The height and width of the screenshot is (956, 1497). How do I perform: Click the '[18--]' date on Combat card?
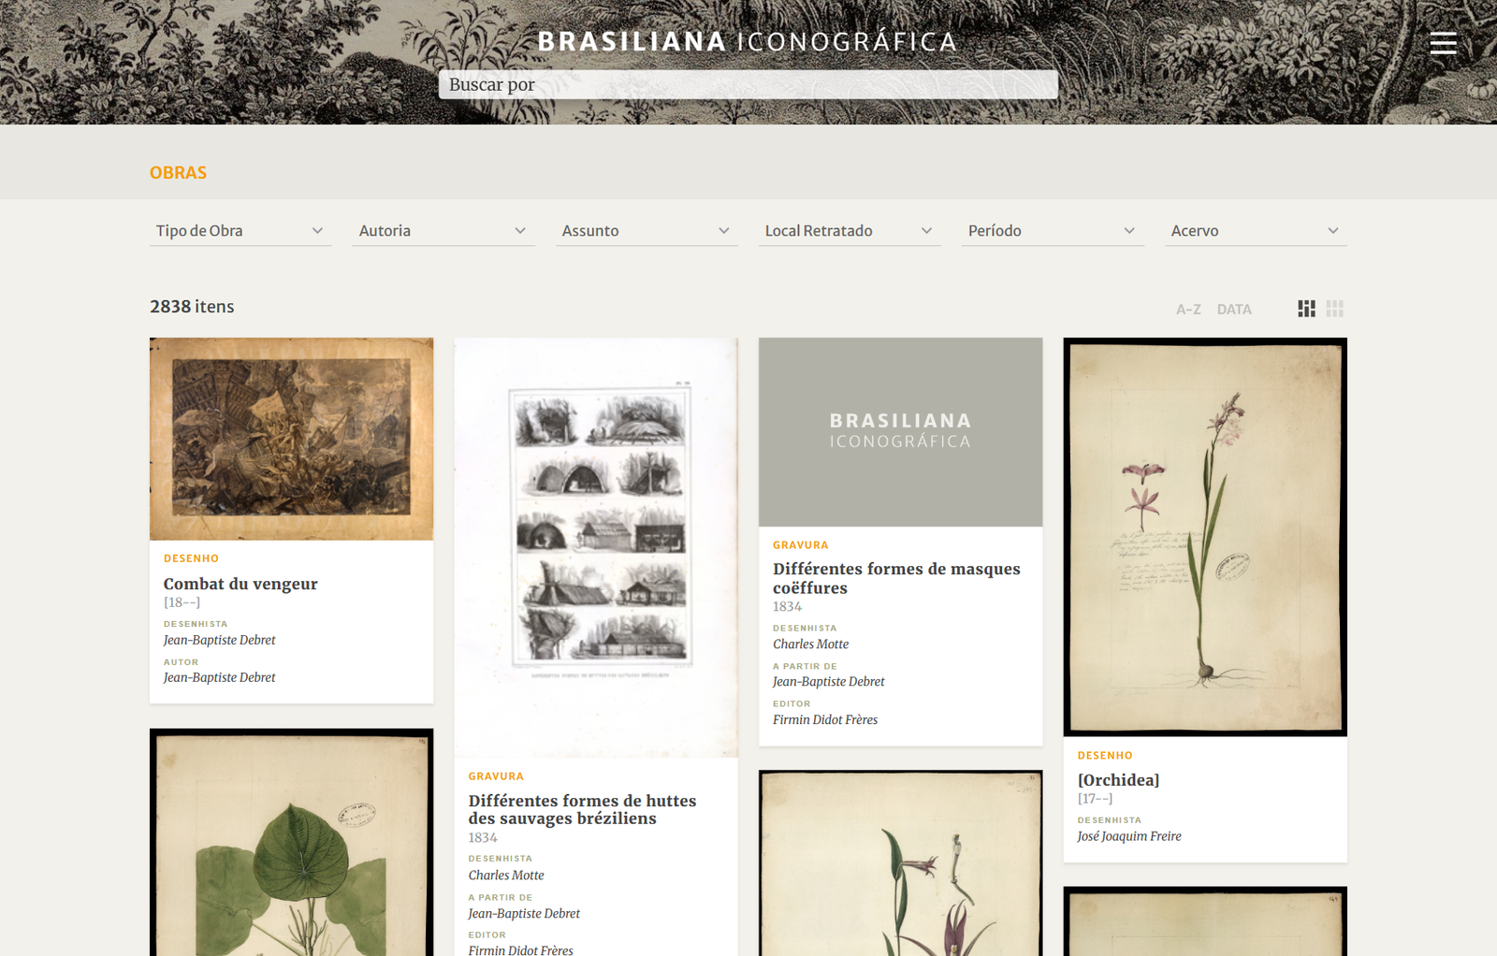[x=182, y=603]
